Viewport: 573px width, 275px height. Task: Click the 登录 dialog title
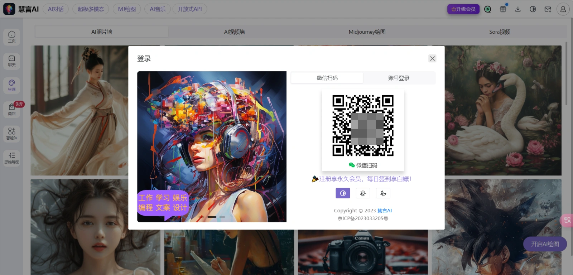tap(144, 58)
